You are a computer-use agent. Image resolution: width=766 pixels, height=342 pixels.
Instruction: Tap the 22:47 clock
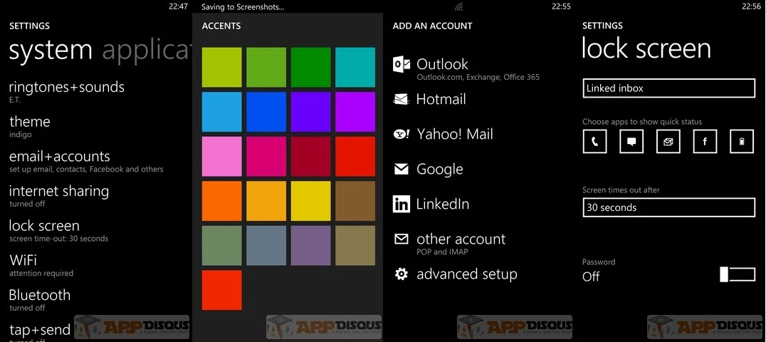[x=178, y=7]
